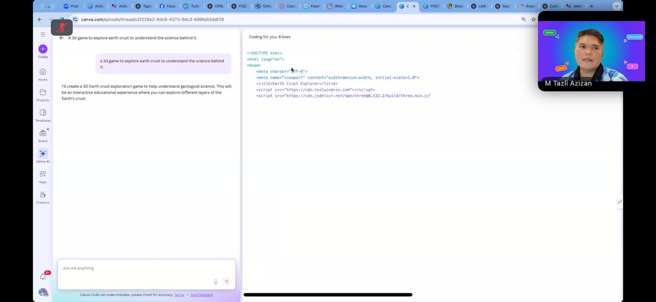Click the "Coding for you: 8 lines" status
This screenshot has width=656, height=302.
click(270, 37)
